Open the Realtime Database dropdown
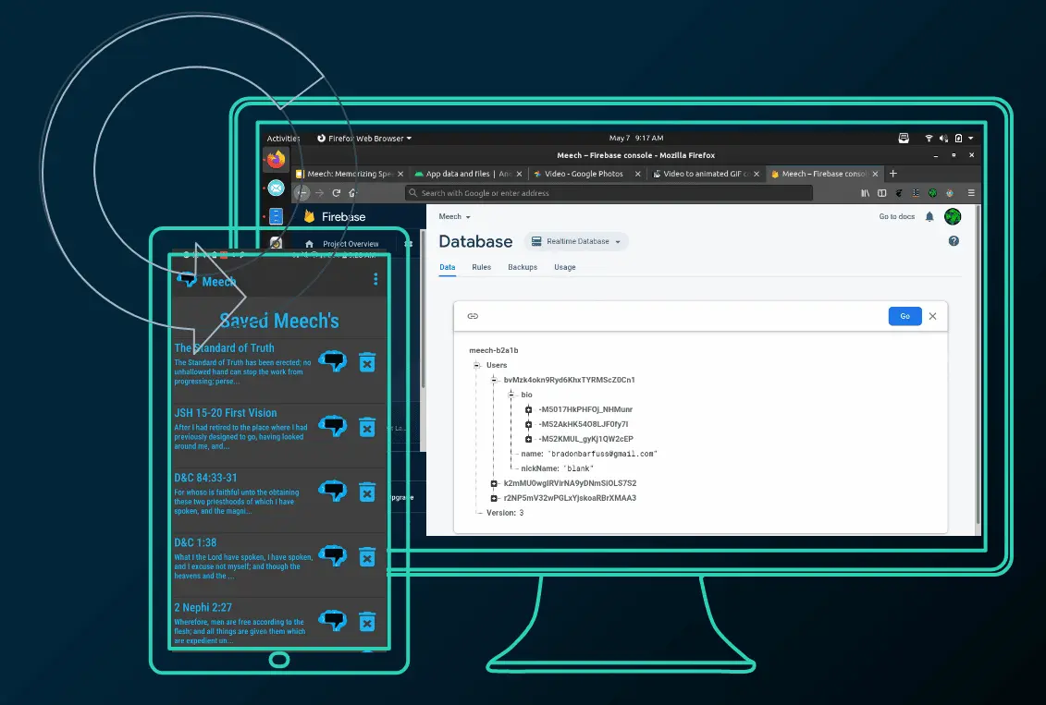Image resolution: width=1046 pixels, height=705 pixels. pyautogui.click(x=576, y=241)
